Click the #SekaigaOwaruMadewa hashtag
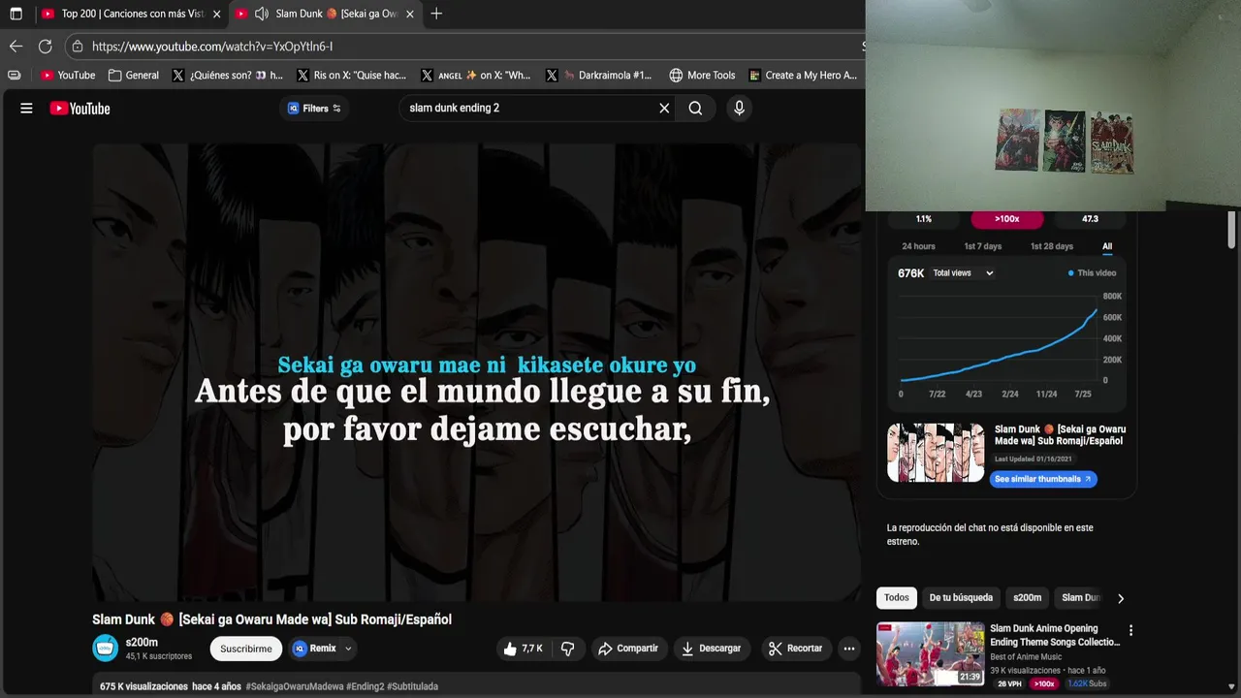 click(295, 686)
